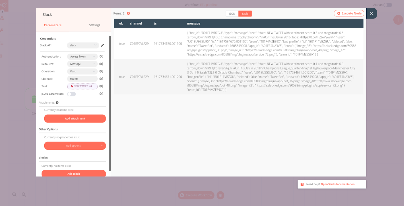Expand the left sidebar chevron
Image resolution: width=404 pixels, height=206 pixels.
coord(3,12)
